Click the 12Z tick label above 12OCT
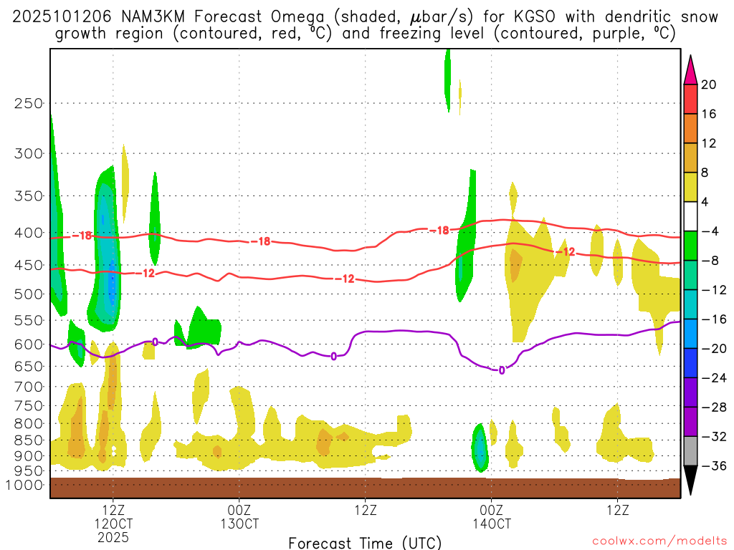Viewport: 734px width, 550px height. (113, 510)
